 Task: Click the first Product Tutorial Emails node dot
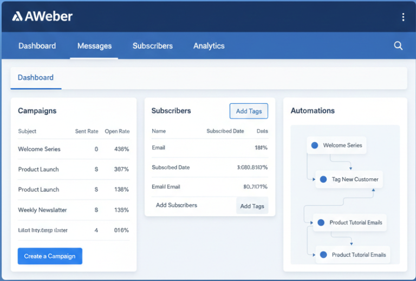click(x=321, y=223)
